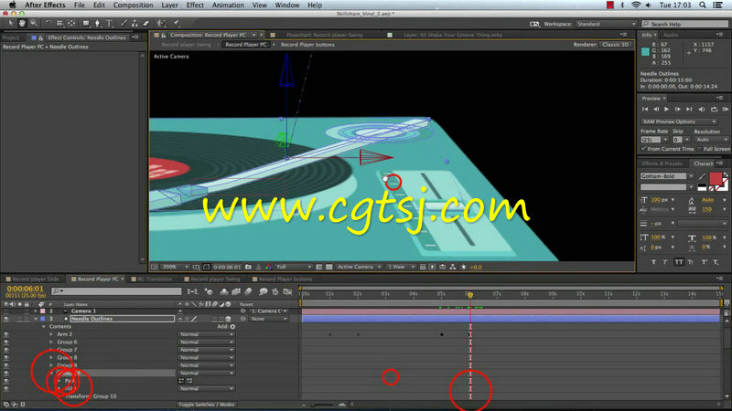Toggle 3D layer switch for Needle Outlines
Image resolution: width=732 pixels, height=411 pixels.
228,319
